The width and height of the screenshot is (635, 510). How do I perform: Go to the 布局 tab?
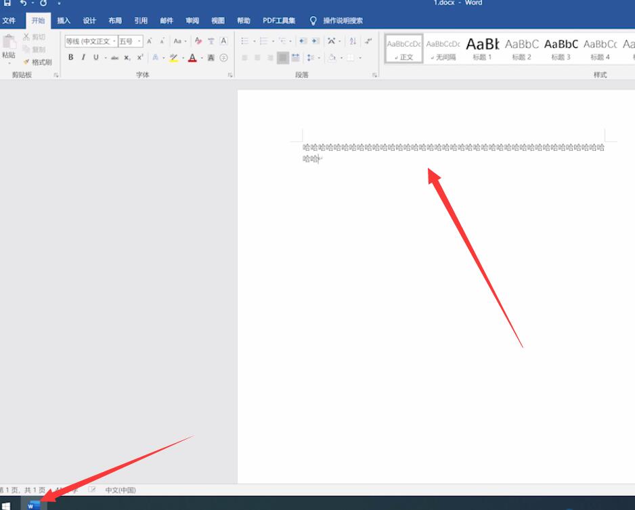pyautogui.click(x=115, y=21)
